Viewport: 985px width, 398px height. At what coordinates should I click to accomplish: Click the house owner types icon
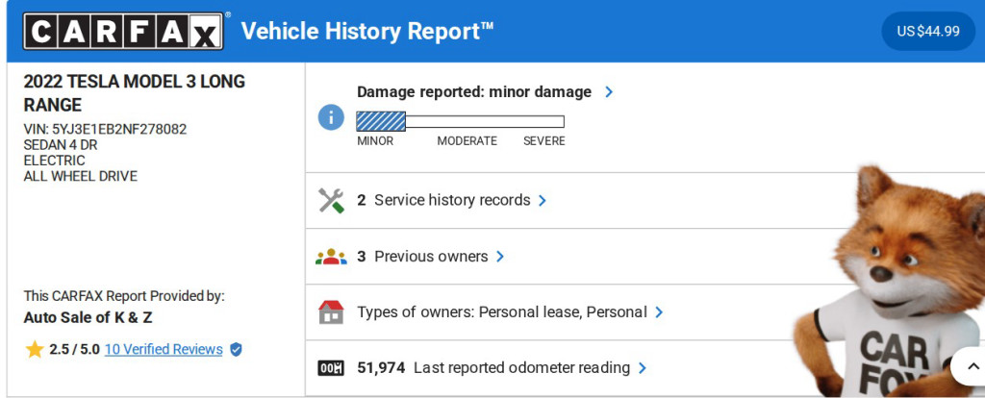pos(331,312)
